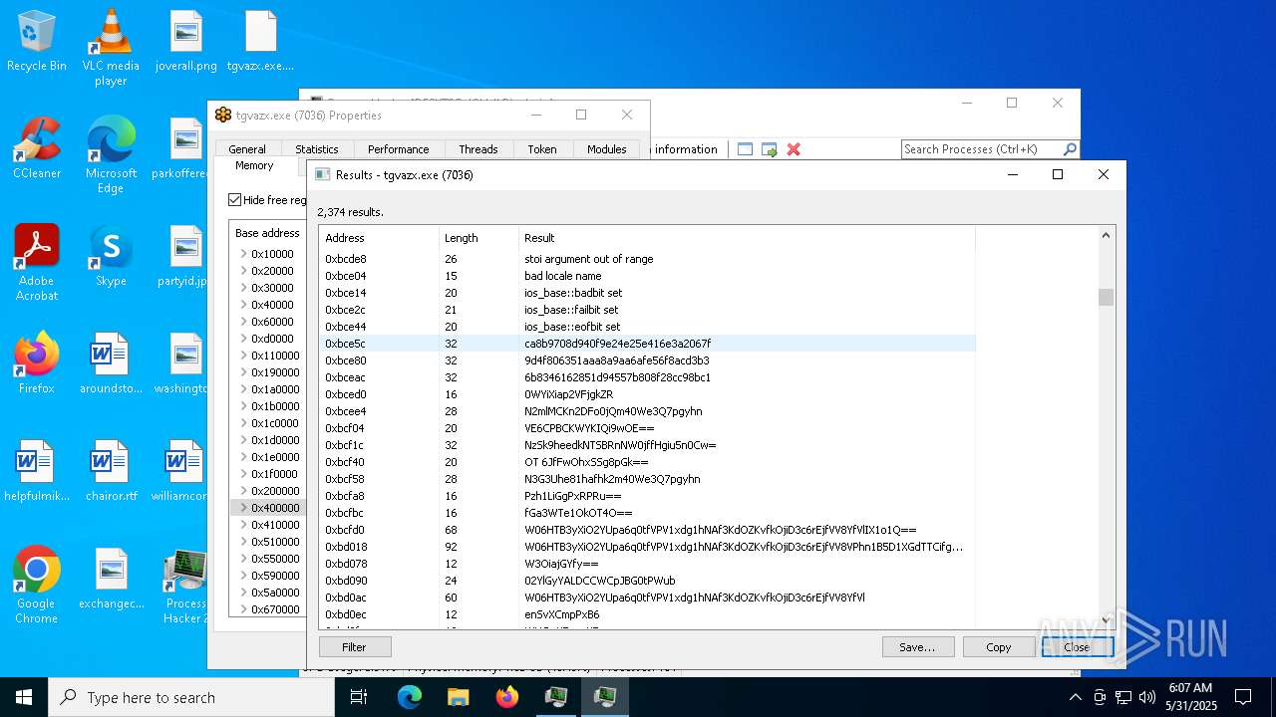Image resolution: width=1276 pixels, height=717 pixels.
Task: Select result 0WYiXiap2VFjgkZR
Action: coord(647,394)
